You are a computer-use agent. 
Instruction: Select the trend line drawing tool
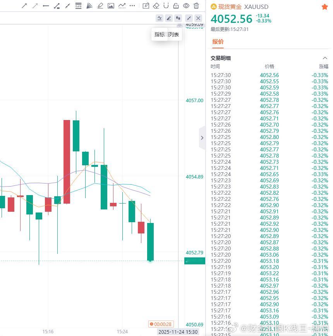click(x=24, y=6)
